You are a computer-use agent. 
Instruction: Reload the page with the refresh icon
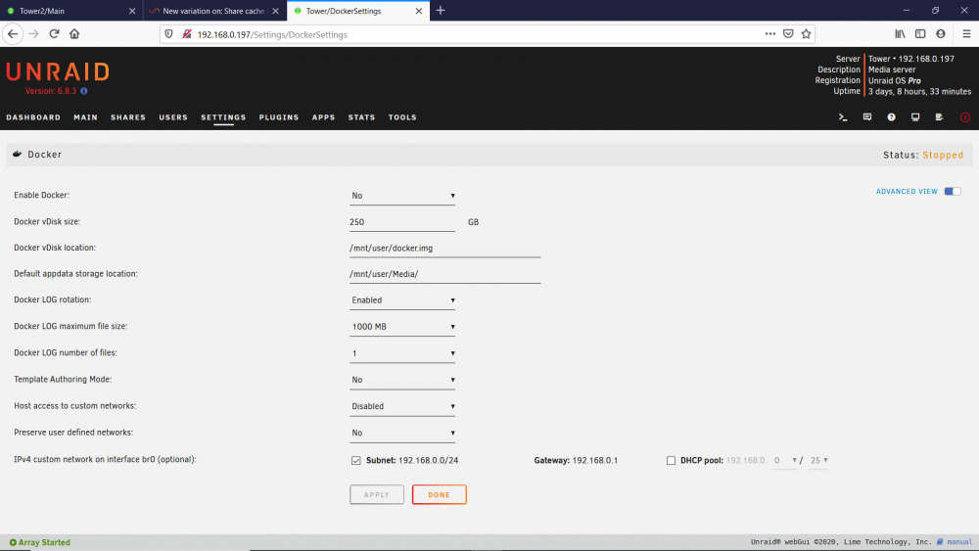(x=54, y=33)
